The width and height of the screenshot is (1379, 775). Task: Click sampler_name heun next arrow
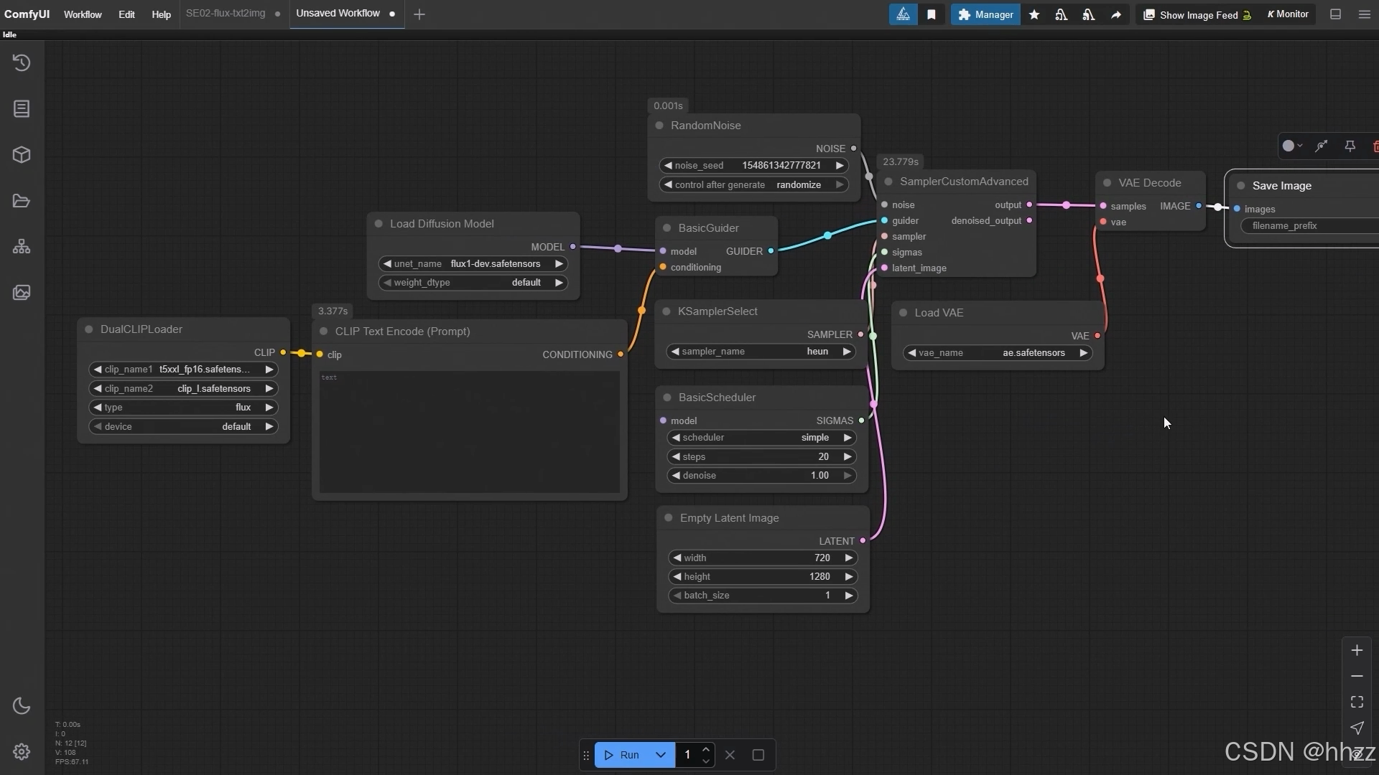coord(847,352)
